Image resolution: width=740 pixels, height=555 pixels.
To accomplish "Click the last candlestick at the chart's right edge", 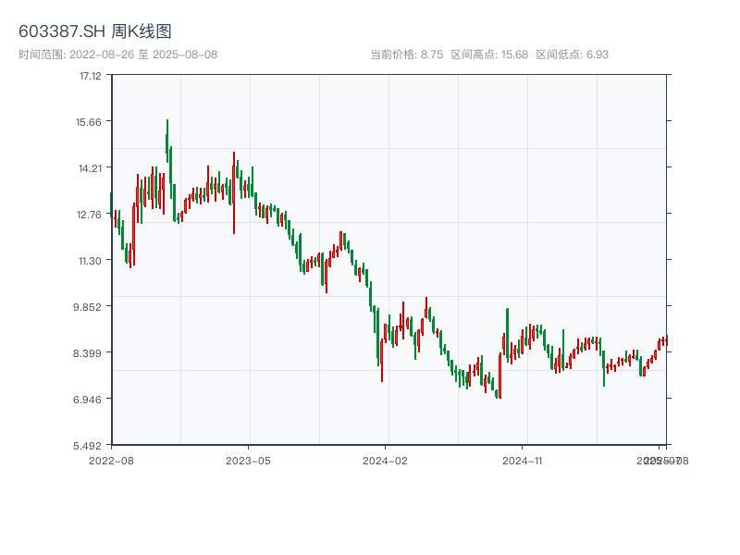I will pyautogui.click(x=666, y=340).
